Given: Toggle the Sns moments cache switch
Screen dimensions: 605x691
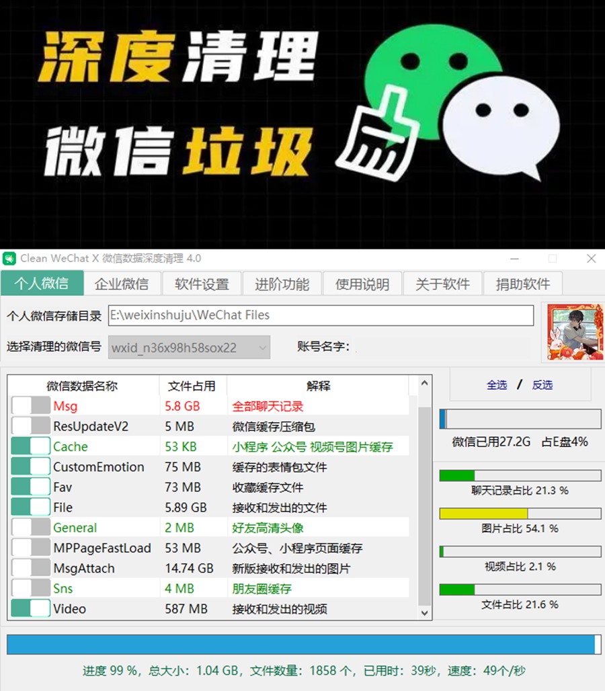Looking at the screenshot, I should pos(31,589).
